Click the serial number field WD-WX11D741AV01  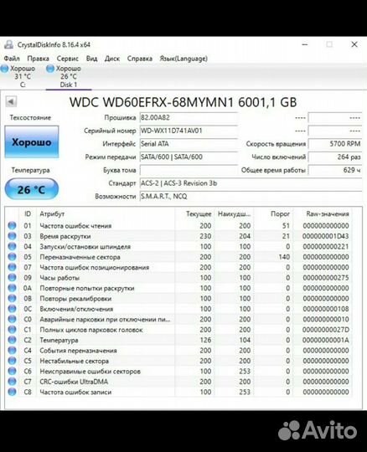click(189, 131)
